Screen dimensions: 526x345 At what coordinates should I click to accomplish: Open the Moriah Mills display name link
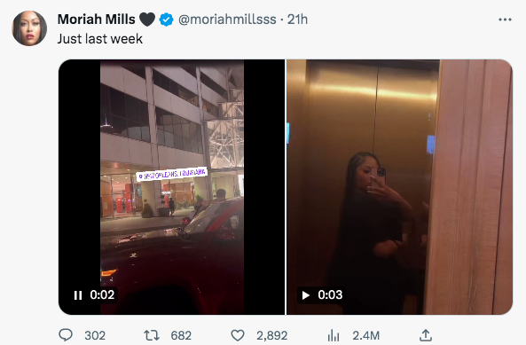click(x=97, y=20)
